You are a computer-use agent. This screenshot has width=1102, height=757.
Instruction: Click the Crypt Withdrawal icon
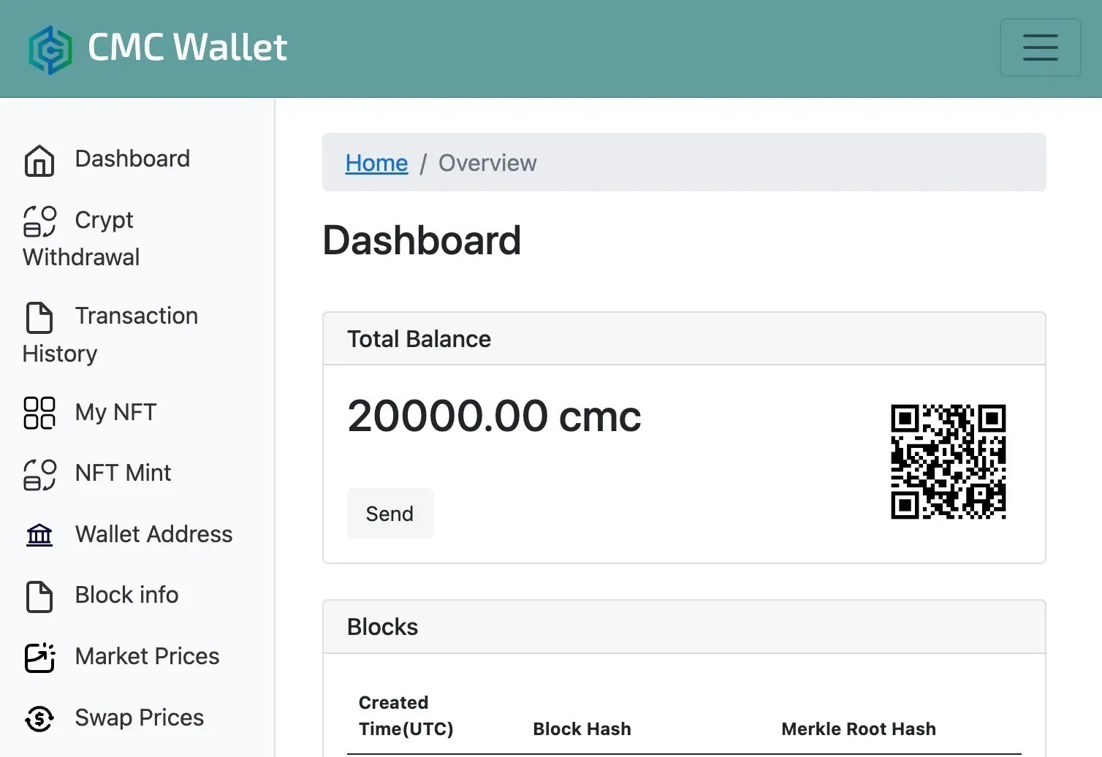tap(39, 221)
